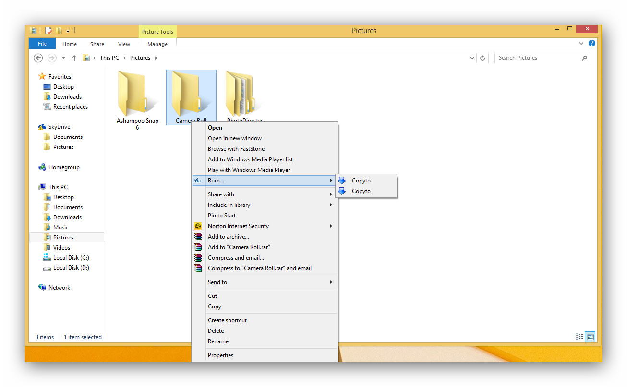Open address bar previous locations dropdown

(x=472, y=58)
